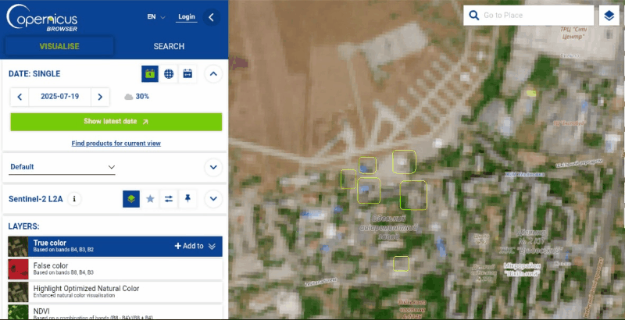Click Add to for True color
This screenshot has height=320, width=625.
pyautogui.click(x=189, y=246)
